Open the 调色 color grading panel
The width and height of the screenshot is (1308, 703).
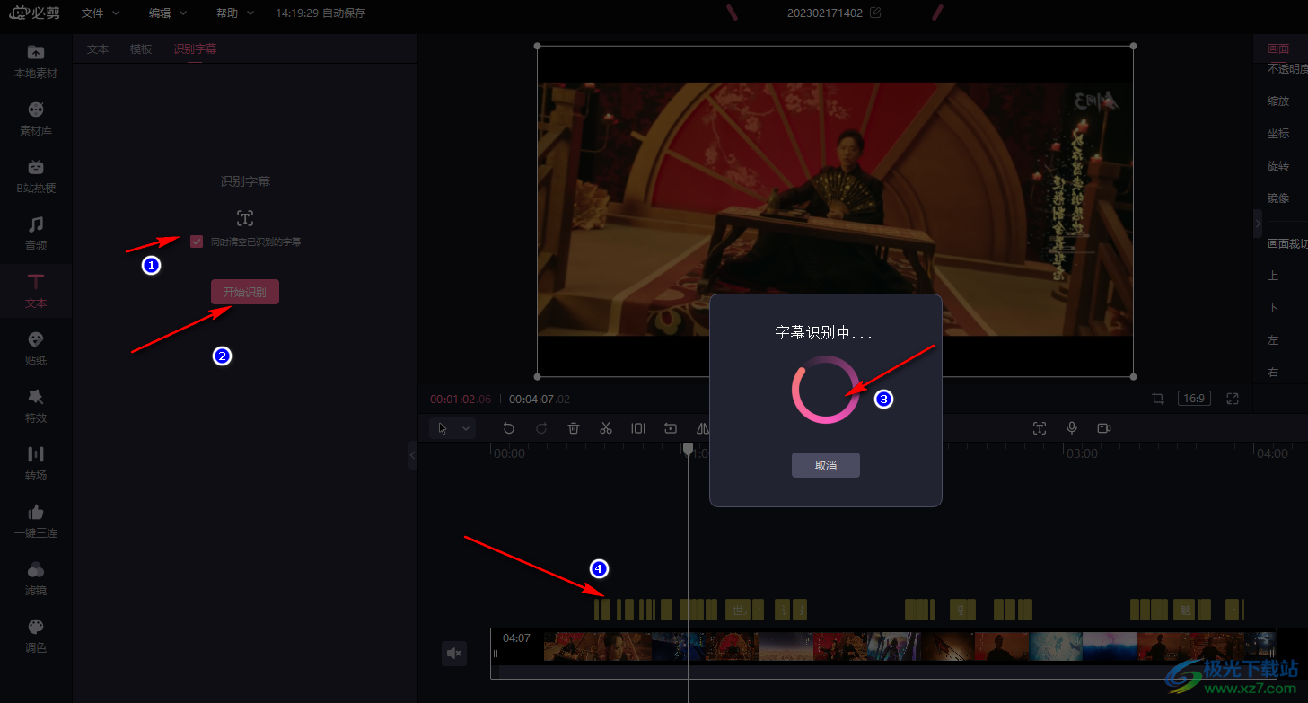click(x=36, y=636)
